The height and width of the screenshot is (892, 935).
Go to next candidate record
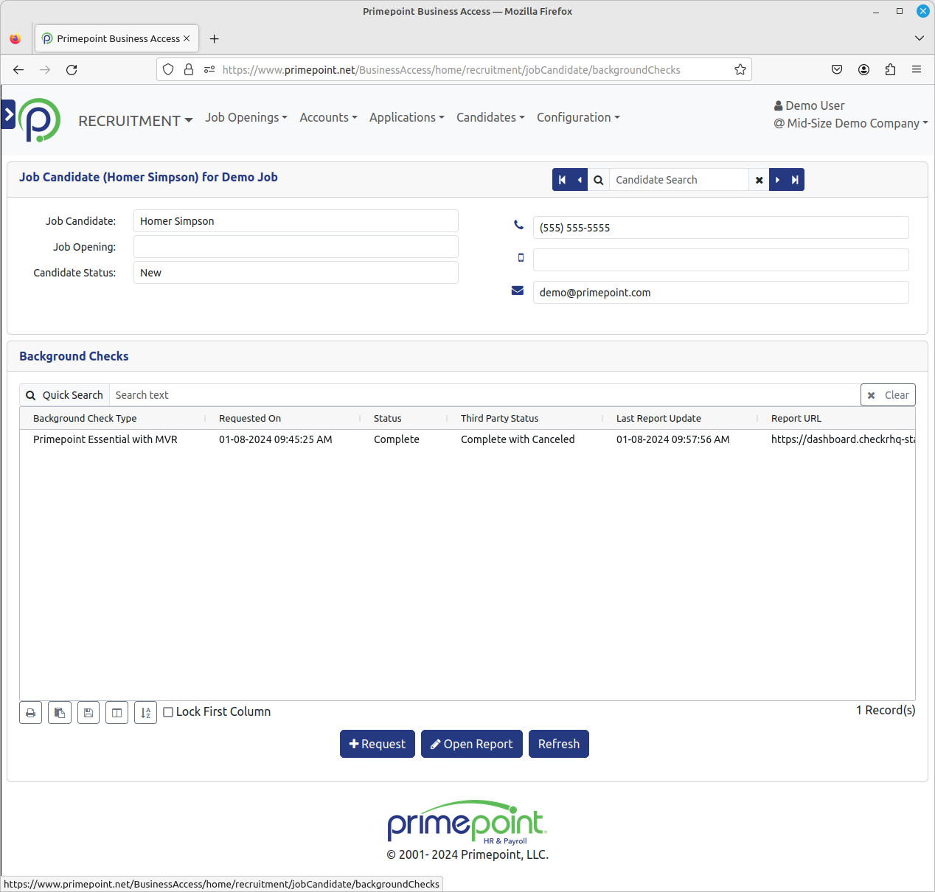[777, 180]
